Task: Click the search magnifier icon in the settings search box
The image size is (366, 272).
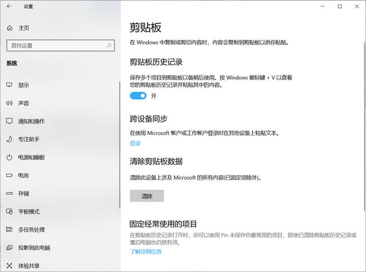Action: click(x=109, y=46)
